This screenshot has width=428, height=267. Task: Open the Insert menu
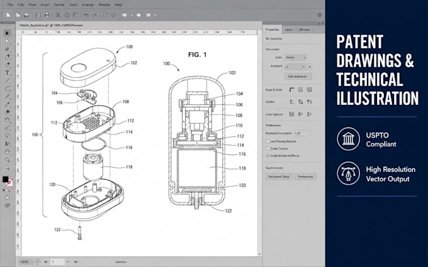point(45,5)
